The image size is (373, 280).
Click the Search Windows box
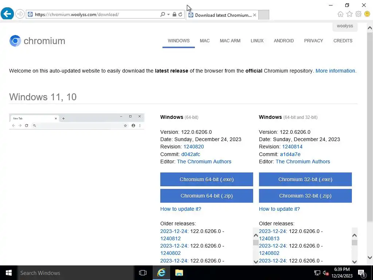[x=75, y=273]
